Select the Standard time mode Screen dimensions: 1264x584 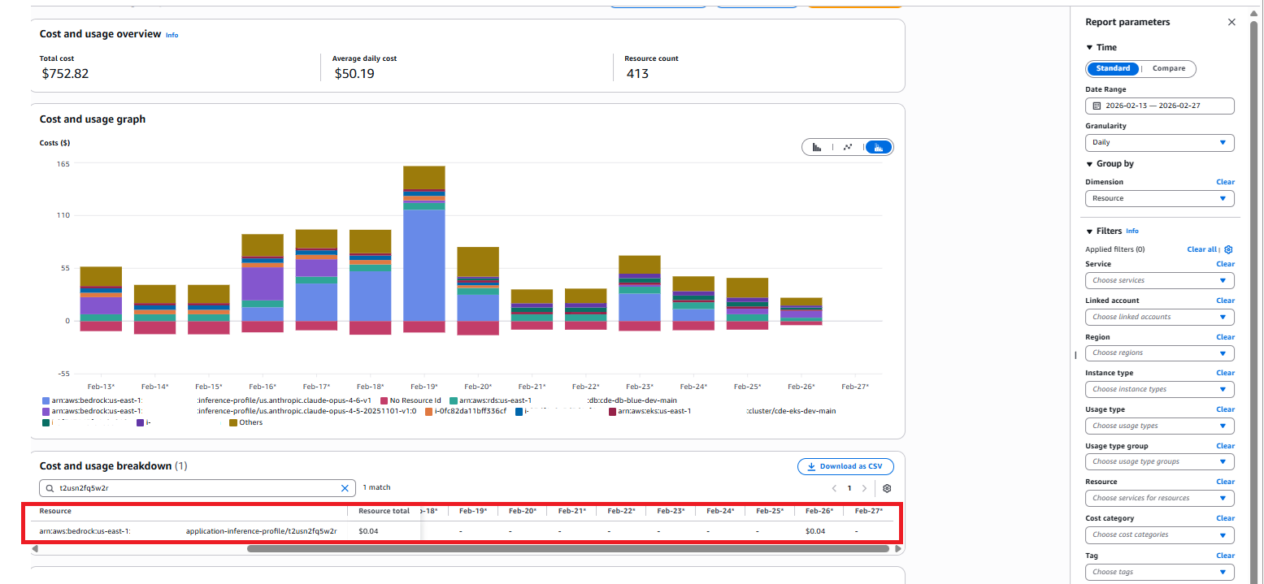pos(1112,68)
